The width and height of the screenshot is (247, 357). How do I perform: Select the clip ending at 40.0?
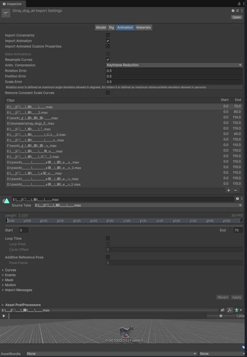coord(124,135)
